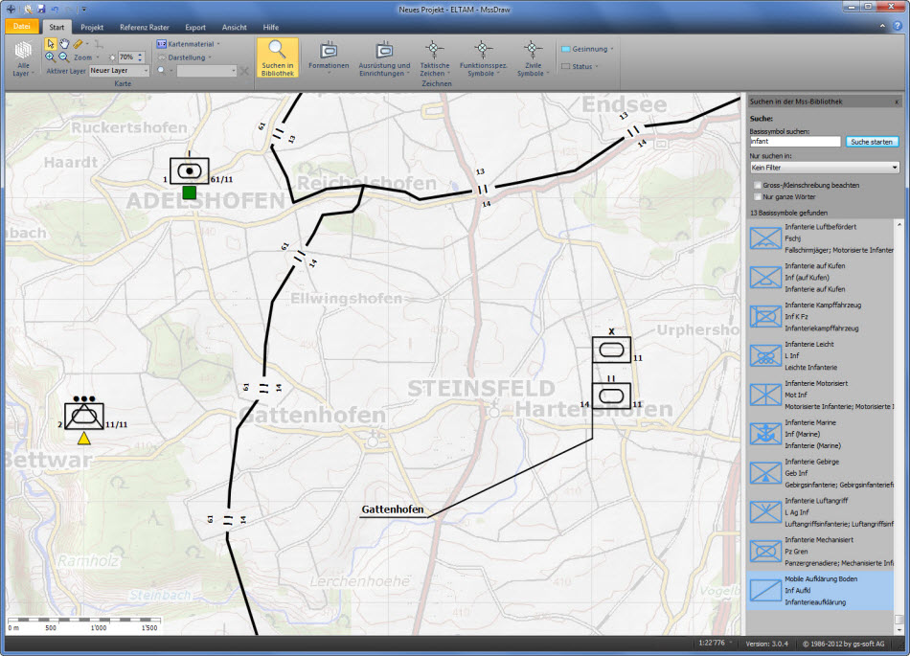This screenshot has height=656, width=910.
Task: Click the Basissymbol suchen input field
Action: 794,142
